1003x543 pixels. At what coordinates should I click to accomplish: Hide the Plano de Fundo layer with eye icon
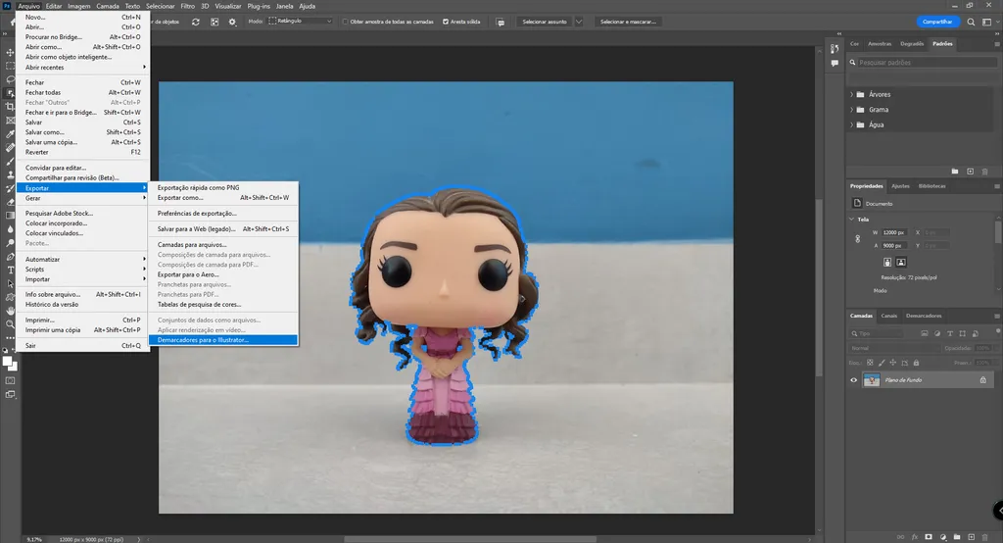coord(853,379)
